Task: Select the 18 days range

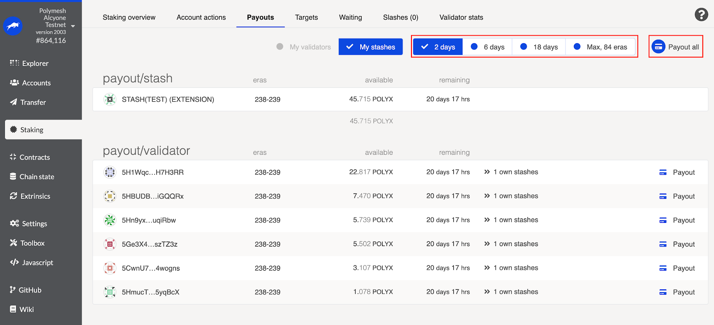Action: [539, 47]
